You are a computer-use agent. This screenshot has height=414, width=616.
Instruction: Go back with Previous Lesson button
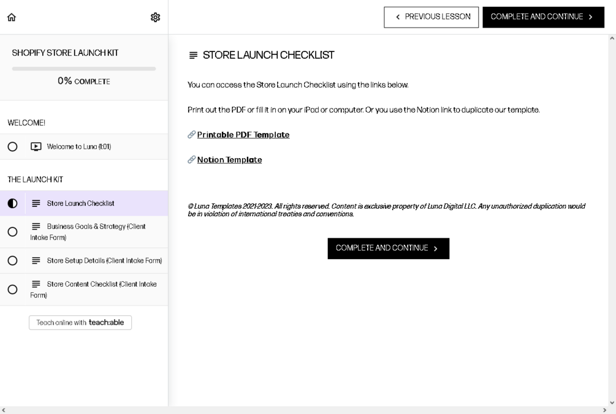coord(431,17)
